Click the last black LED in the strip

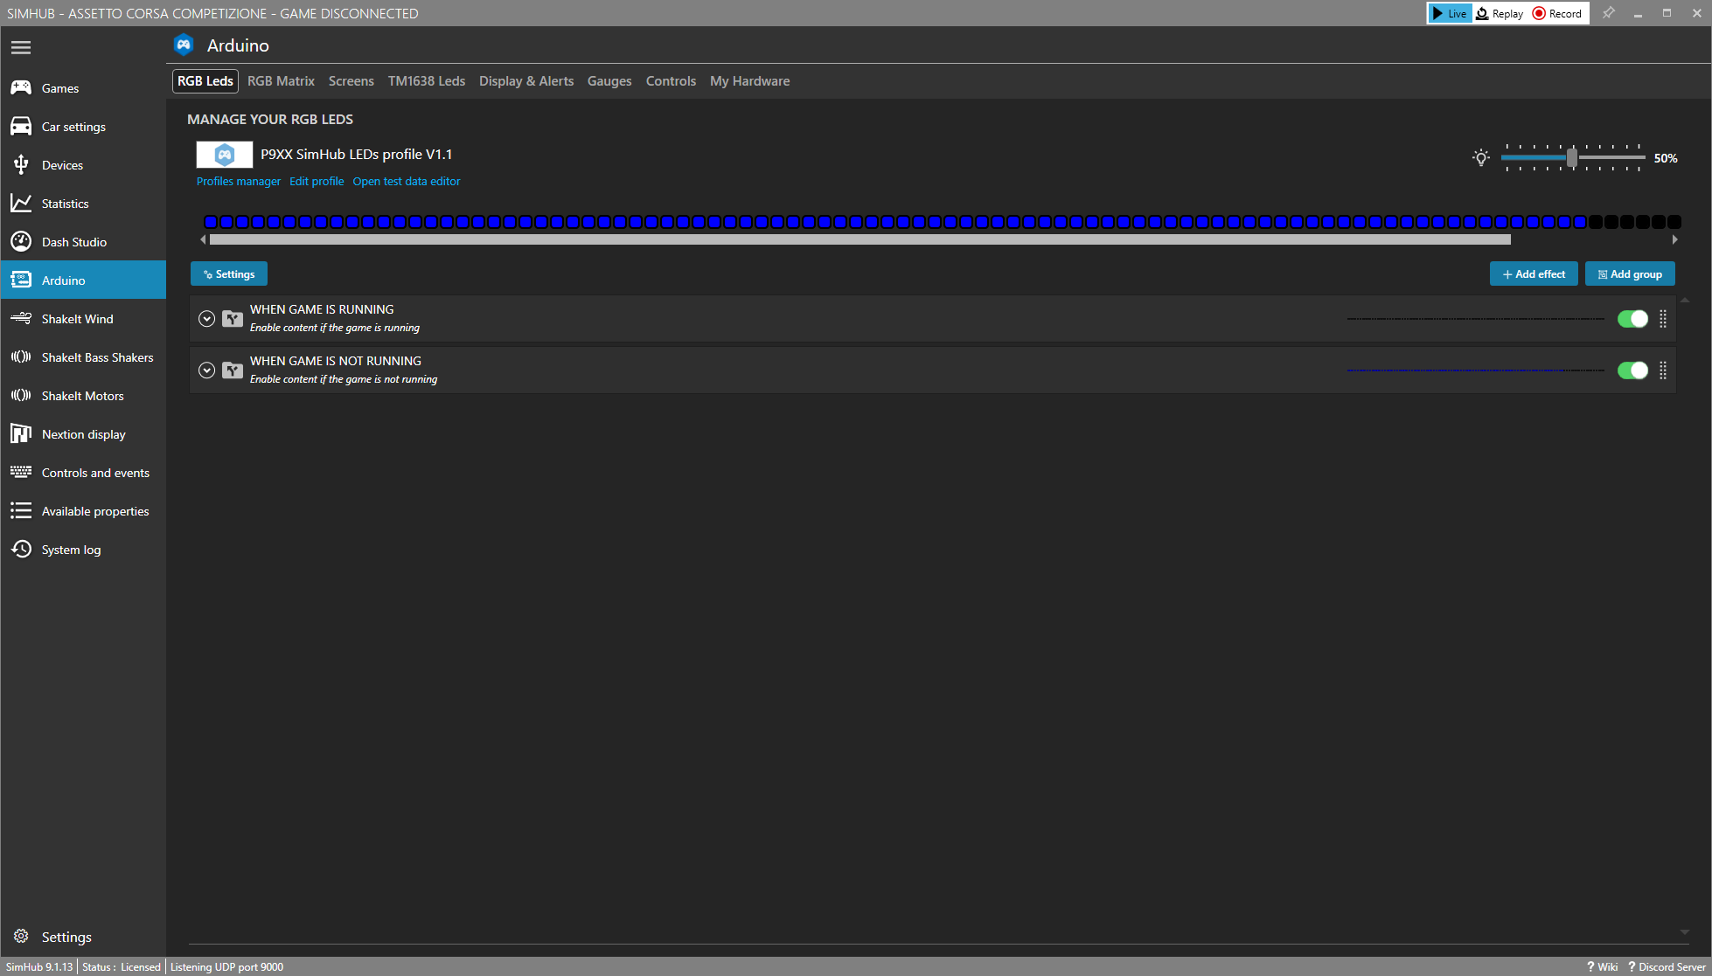pos(1674,222)
